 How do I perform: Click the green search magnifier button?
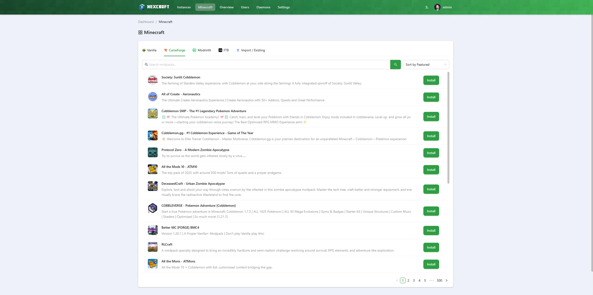coord(395,65)
